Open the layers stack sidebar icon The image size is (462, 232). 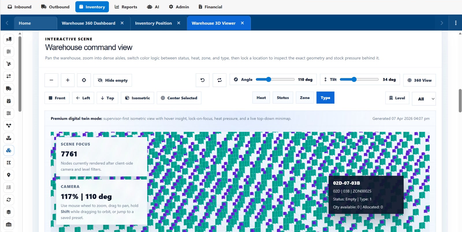[9, 212]
